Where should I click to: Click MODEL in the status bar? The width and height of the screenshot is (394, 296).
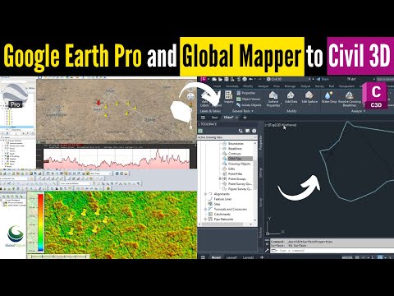pos(347,257)
